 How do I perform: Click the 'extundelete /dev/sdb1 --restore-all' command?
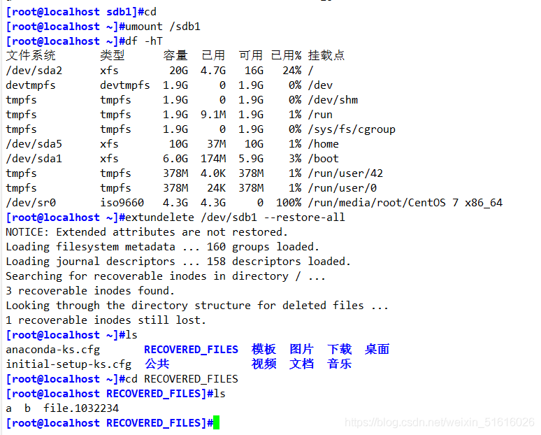[235, 217]
